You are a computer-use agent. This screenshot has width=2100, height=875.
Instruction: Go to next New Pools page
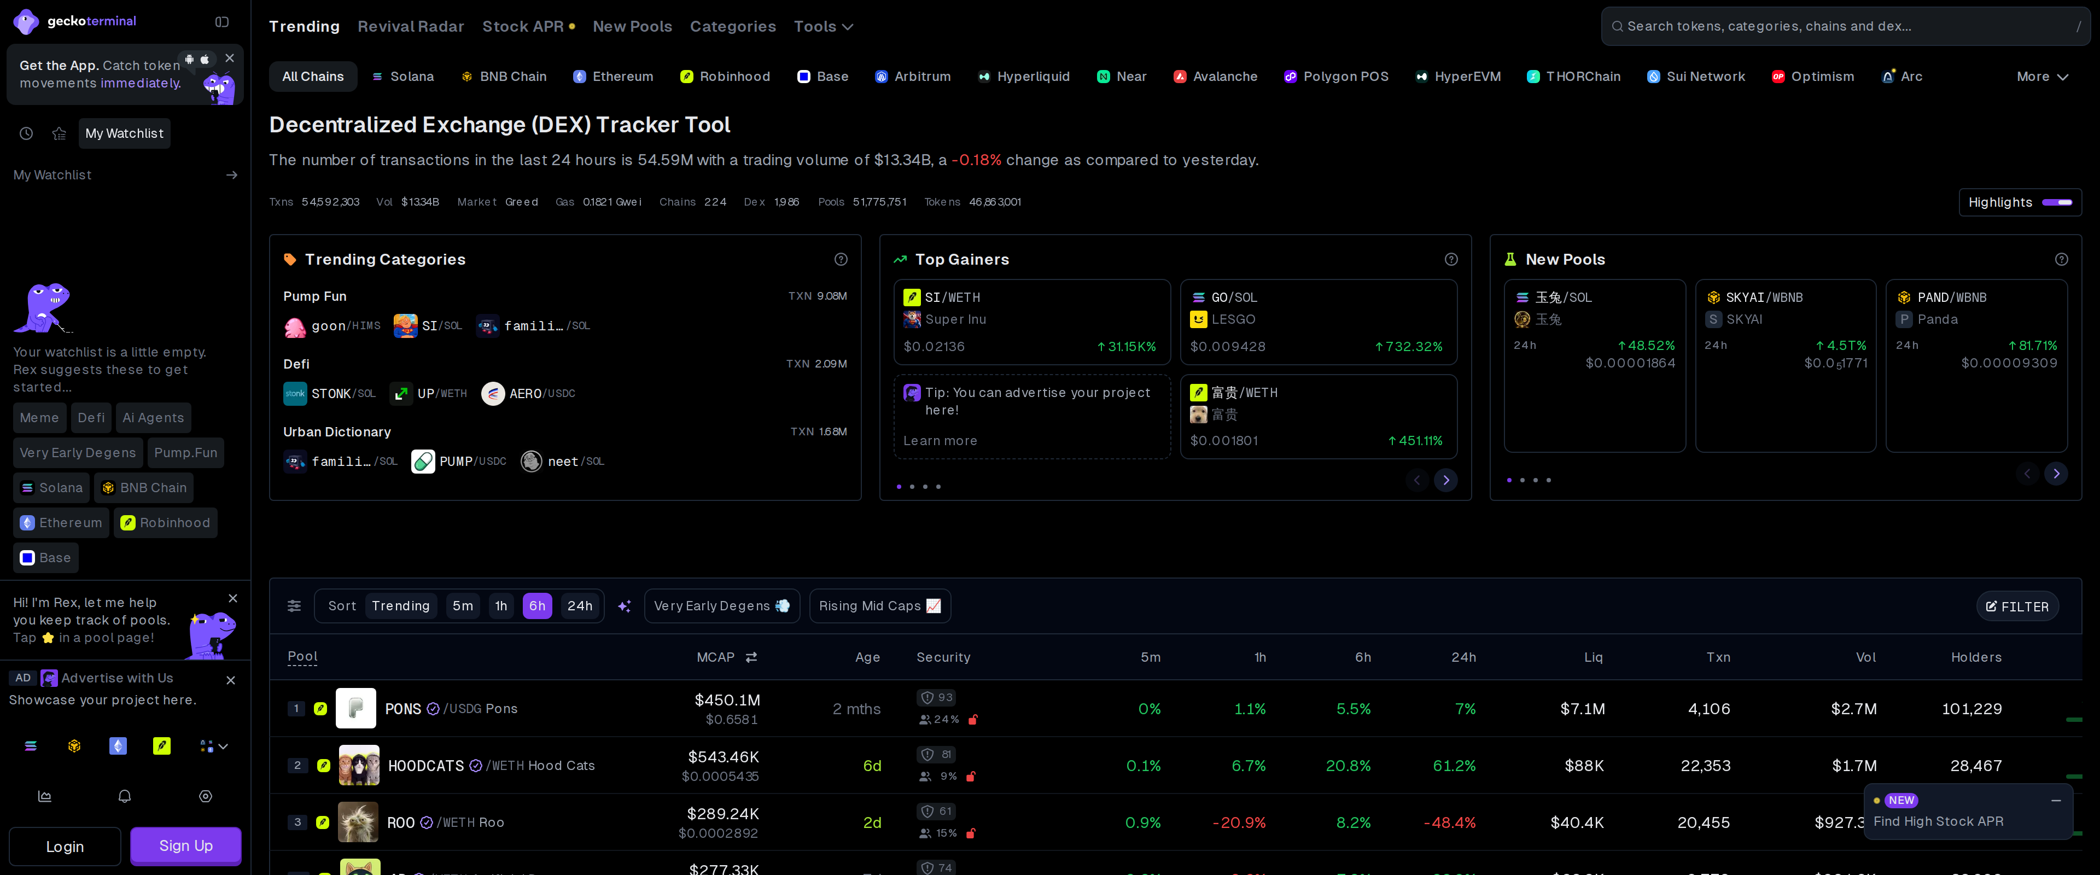click(2056, 473)
